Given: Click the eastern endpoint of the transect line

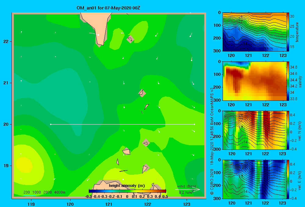Looking at the screenshot, I should tap(195, 124).
